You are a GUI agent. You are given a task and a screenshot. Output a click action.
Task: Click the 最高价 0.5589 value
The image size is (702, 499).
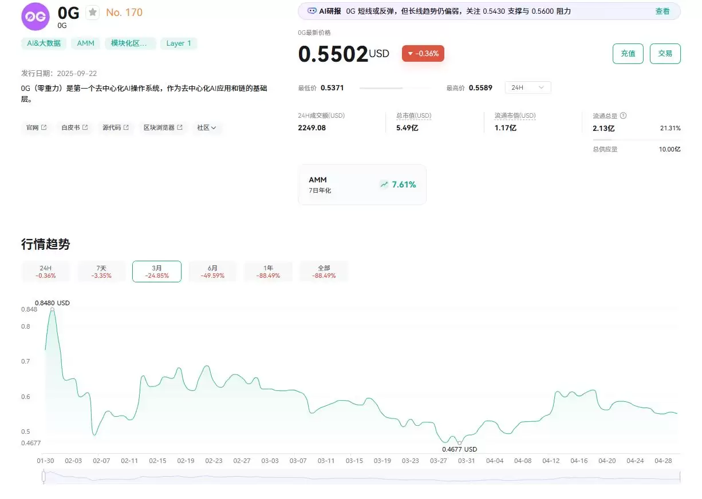(480, 88)
